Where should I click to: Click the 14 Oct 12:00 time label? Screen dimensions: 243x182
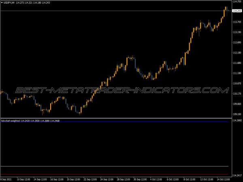tap(223, 180)
